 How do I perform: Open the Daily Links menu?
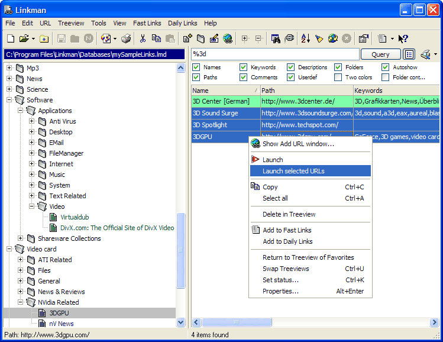pos(183,23)
